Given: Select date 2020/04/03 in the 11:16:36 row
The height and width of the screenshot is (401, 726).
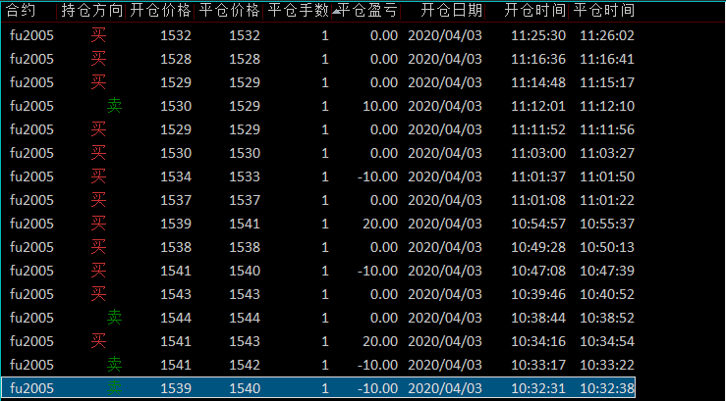Looking at the screenshot, I should tap(445, 59).
